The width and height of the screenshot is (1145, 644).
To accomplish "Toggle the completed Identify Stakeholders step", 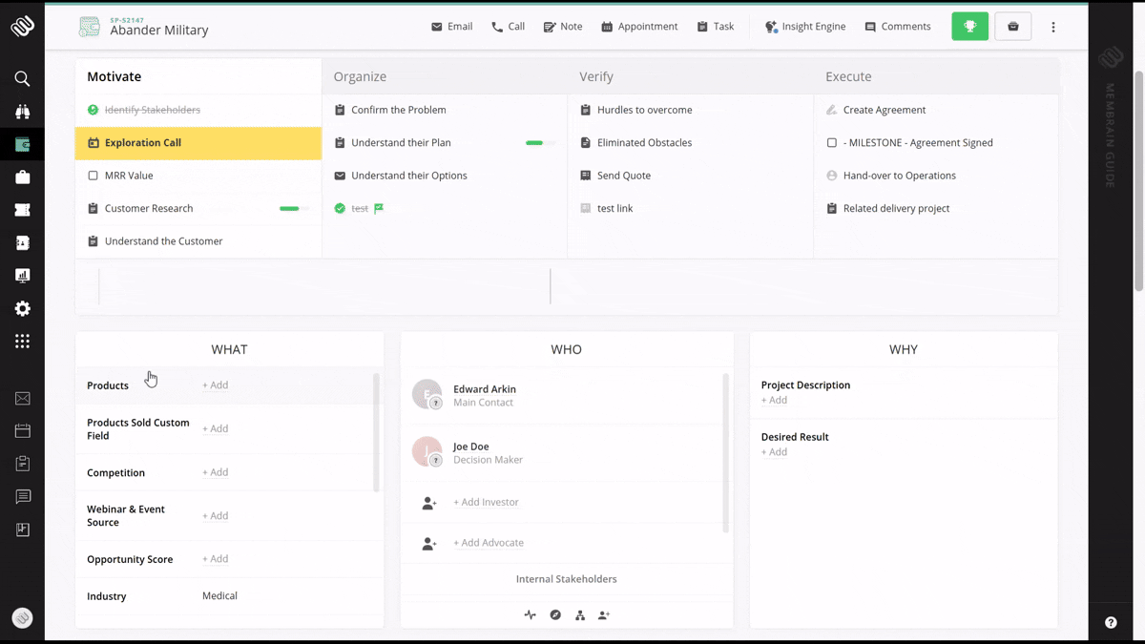I will coord(93,110).
